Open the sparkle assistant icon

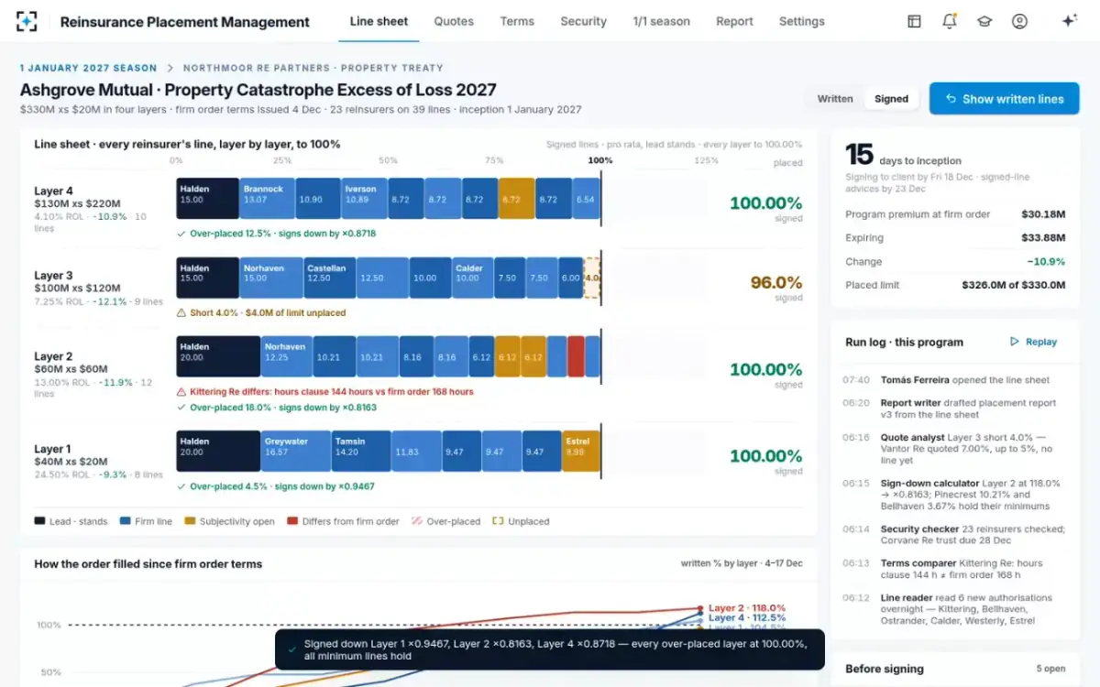tap(1069, 21)
